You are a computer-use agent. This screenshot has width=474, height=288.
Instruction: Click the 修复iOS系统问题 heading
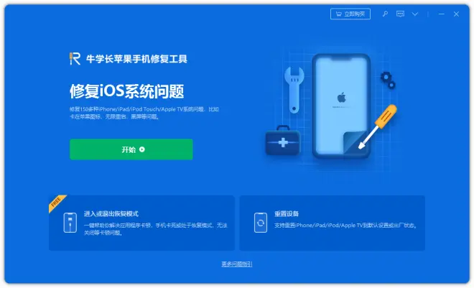(126, 91)
